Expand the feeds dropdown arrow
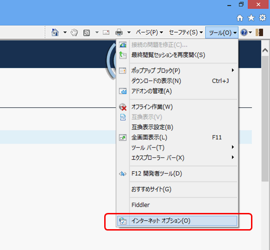 click(97, 32)
